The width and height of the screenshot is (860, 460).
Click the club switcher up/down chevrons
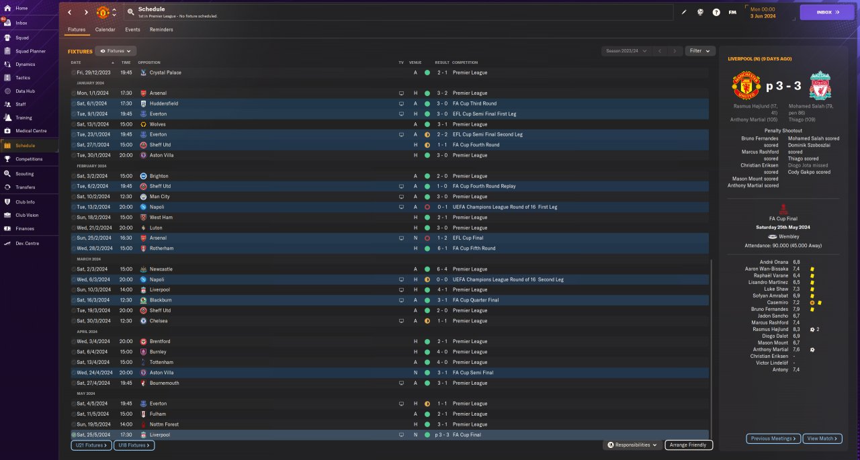[x=114, y=12]
